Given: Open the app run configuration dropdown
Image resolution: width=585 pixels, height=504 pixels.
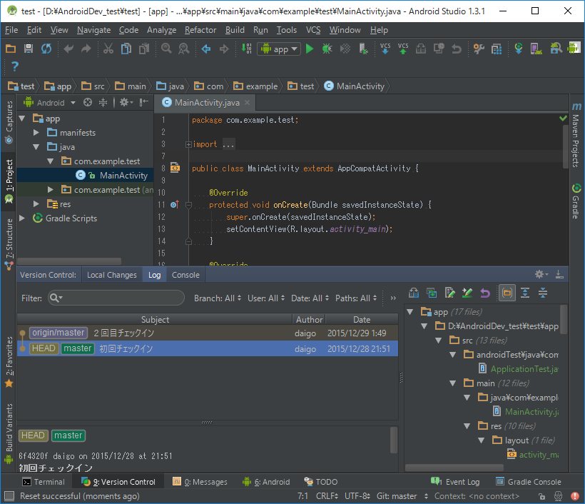Looking at the screenshot, I should point(279,49).
